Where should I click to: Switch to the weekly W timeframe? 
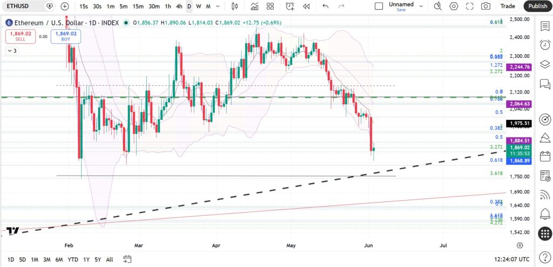[x=199, y=6]
